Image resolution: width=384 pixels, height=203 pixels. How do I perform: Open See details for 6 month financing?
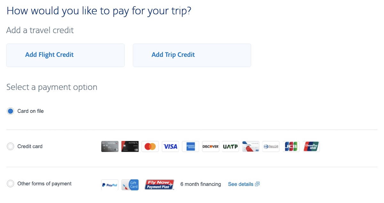coord(240,184)
